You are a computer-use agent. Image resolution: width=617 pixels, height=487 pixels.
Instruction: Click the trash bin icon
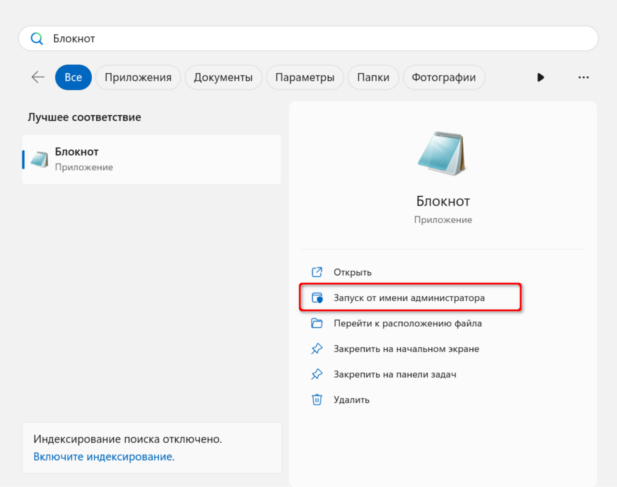coord(317,400)
